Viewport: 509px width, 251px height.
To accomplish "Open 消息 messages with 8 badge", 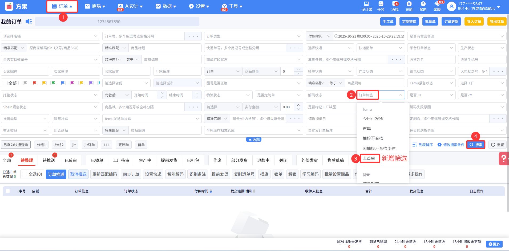I will [x=395, y=6].
